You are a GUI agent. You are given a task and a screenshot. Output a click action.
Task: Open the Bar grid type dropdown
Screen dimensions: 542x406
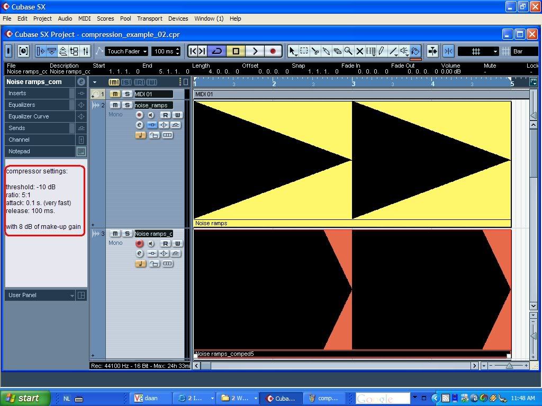pyautogui.click(x=524, y=51)
